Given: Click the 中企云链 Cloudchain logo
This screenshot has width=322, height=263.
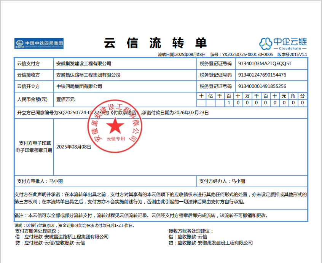Looking at the screenshot, I should pos(283,43).
